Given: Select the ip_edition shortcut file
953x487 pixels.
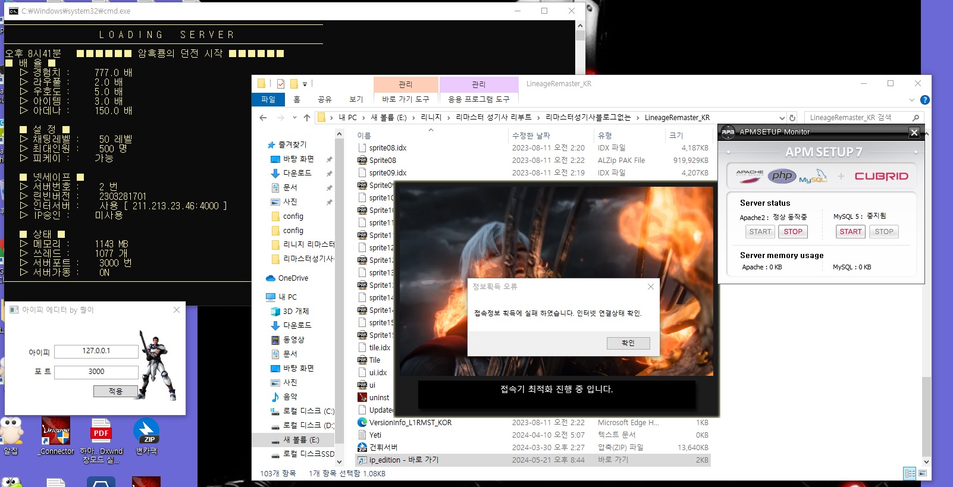Looking at the screenshot, I should [x=534, y=460].
